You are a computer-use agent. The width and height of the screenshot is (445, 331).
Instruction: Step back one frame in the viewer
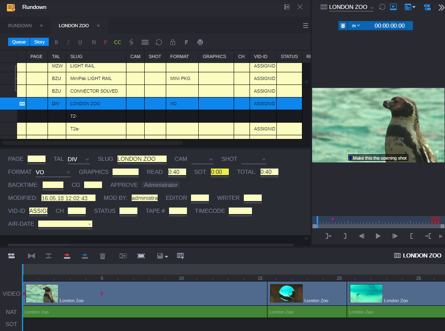362,236
